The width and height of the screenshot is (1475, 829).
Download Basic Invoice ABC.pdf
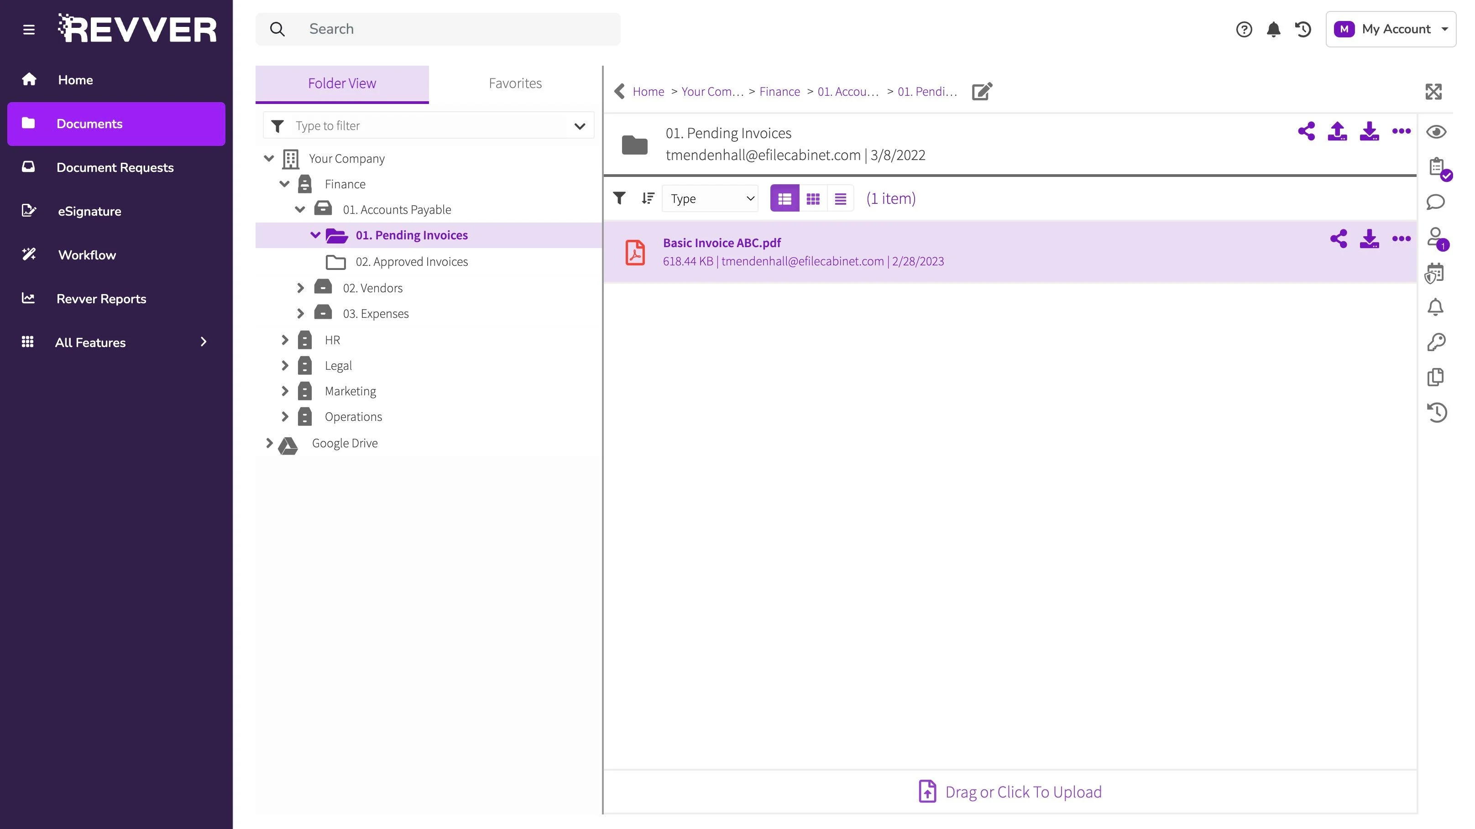click(x=1369, y=238)
